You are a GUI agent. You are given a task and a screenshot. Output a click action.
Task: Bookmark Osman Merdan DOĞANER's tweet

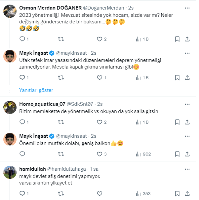pos(177,39)
